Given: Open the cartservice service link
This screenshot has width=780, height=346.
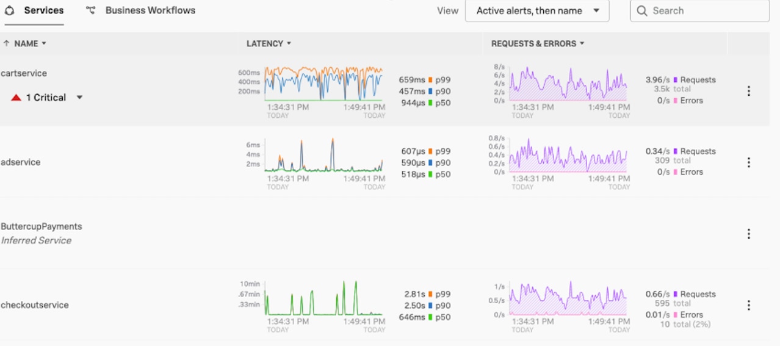Looking at the screenshot, I should (x=24, y=73).
